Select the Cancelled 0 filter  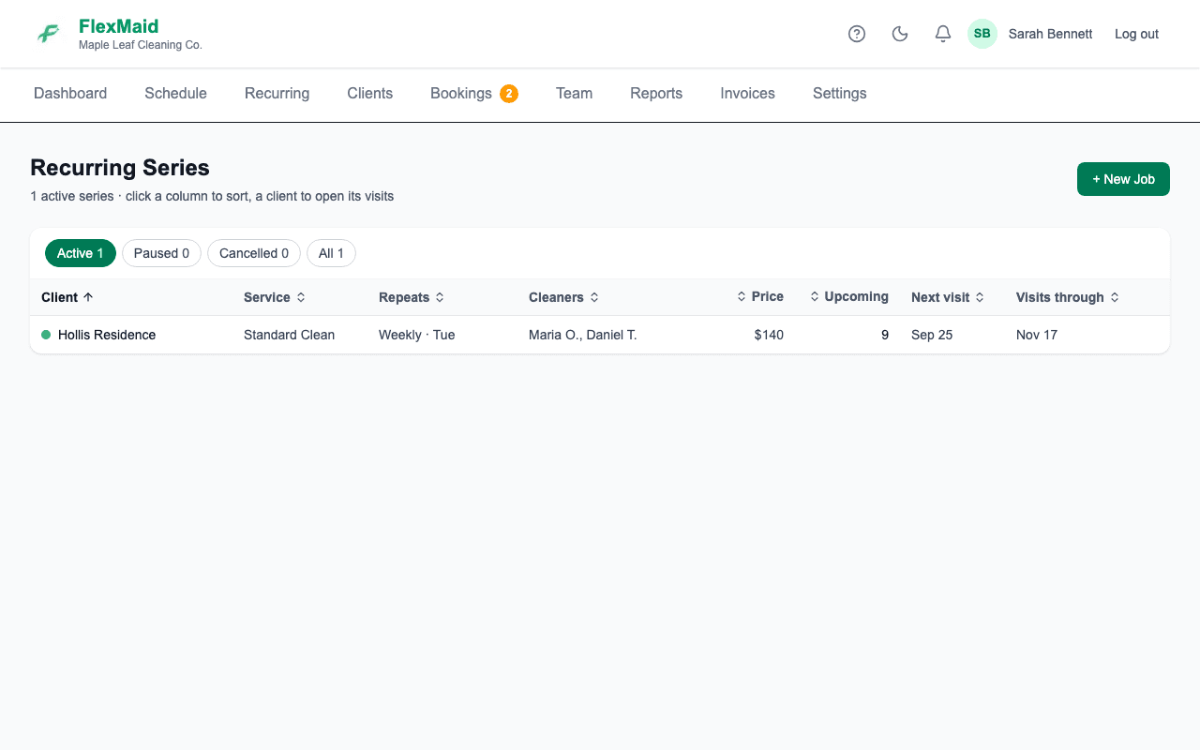coord(254,253)
